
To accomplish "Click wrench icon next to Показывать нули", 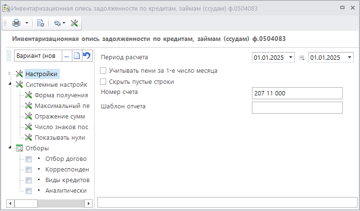I will 28,137.
